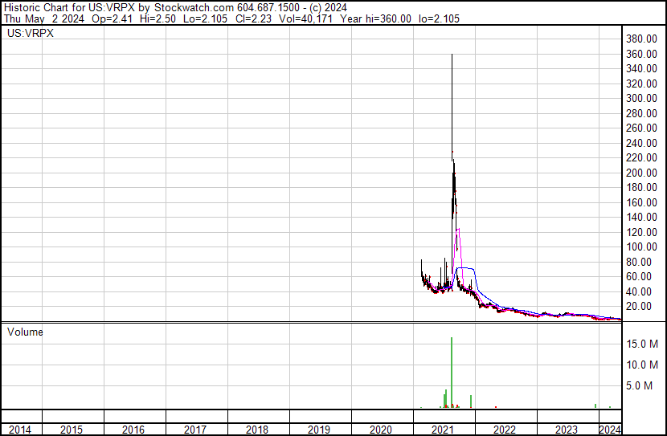Click the 380.00 price axis label
This screenshot has height=436, width=667.
[643, 39]
